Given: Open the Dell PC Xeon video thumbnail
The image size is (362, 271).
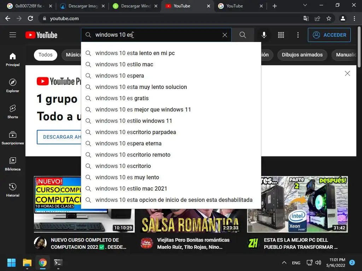Looking at the screenshot, I should click(297, 204).
